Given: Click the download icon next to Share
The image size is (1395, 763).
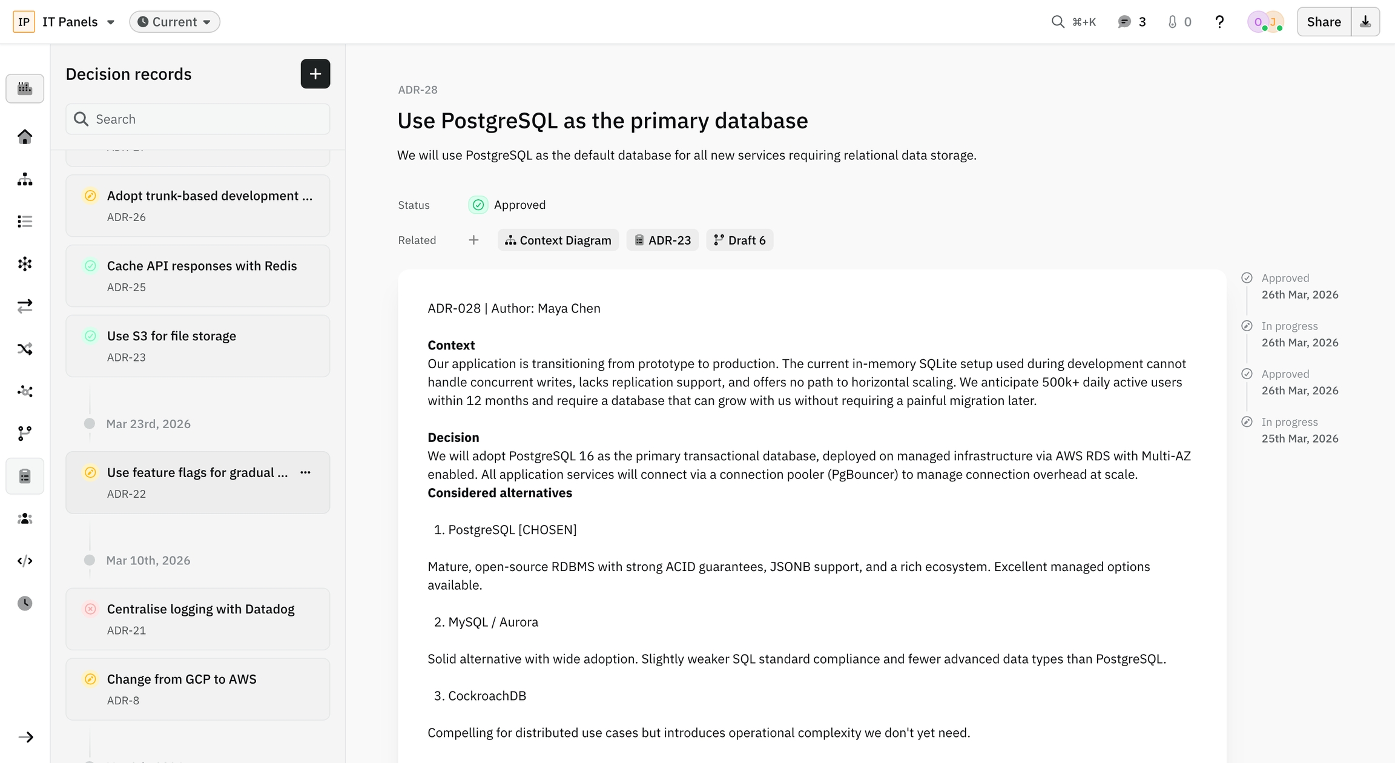Looking at the screenshot, I should [x=1365, y=22].
